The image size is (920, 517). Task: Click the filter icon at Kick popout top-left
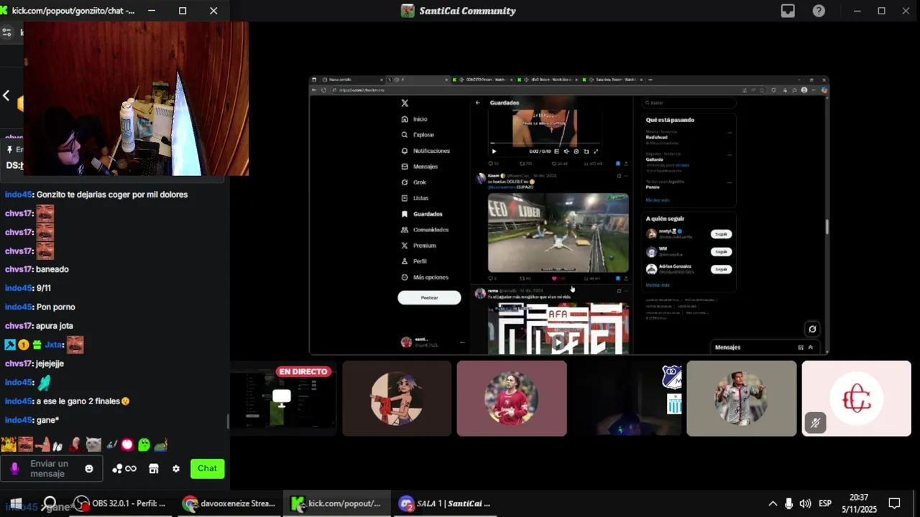tap(7, 32)
